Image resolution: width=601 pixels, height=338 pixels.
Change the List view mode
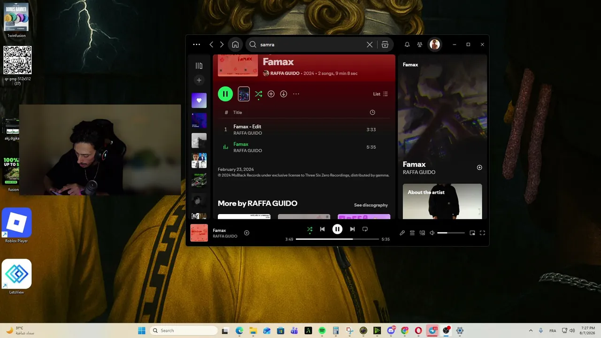[x=381, y=94]
